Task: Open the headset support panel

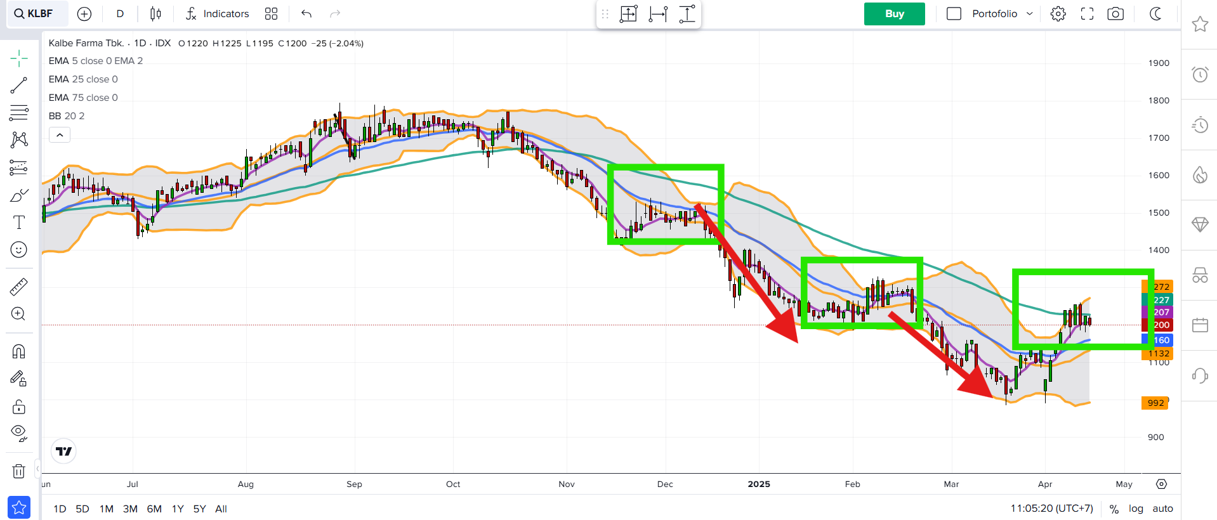Action: pyautogui.click(x=1200, y=375)
